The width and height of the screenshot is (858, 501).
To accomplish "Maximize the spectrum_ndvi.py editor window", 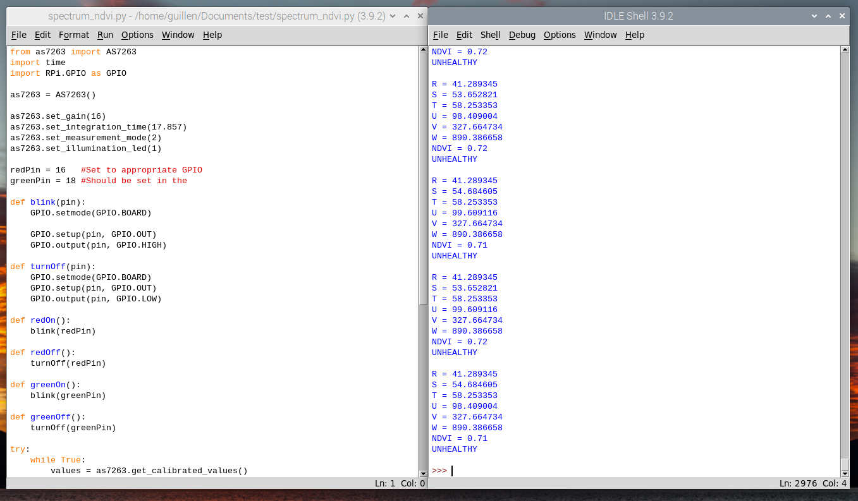I will [x=407, y=16].
